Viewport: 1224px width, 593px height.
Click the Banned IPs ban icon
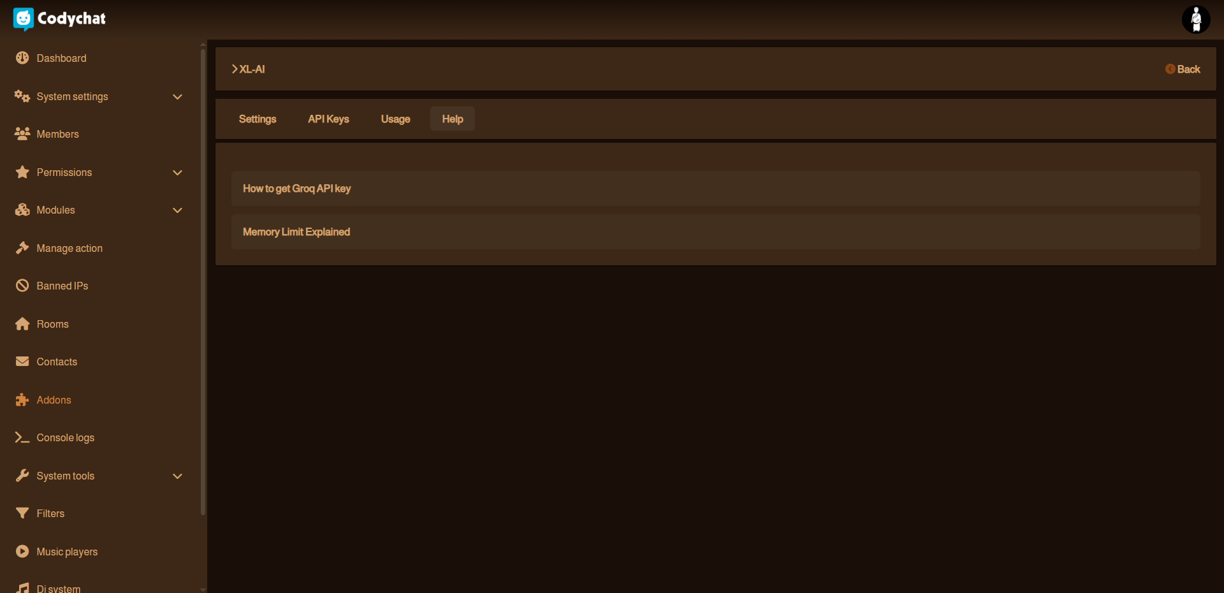22,286
